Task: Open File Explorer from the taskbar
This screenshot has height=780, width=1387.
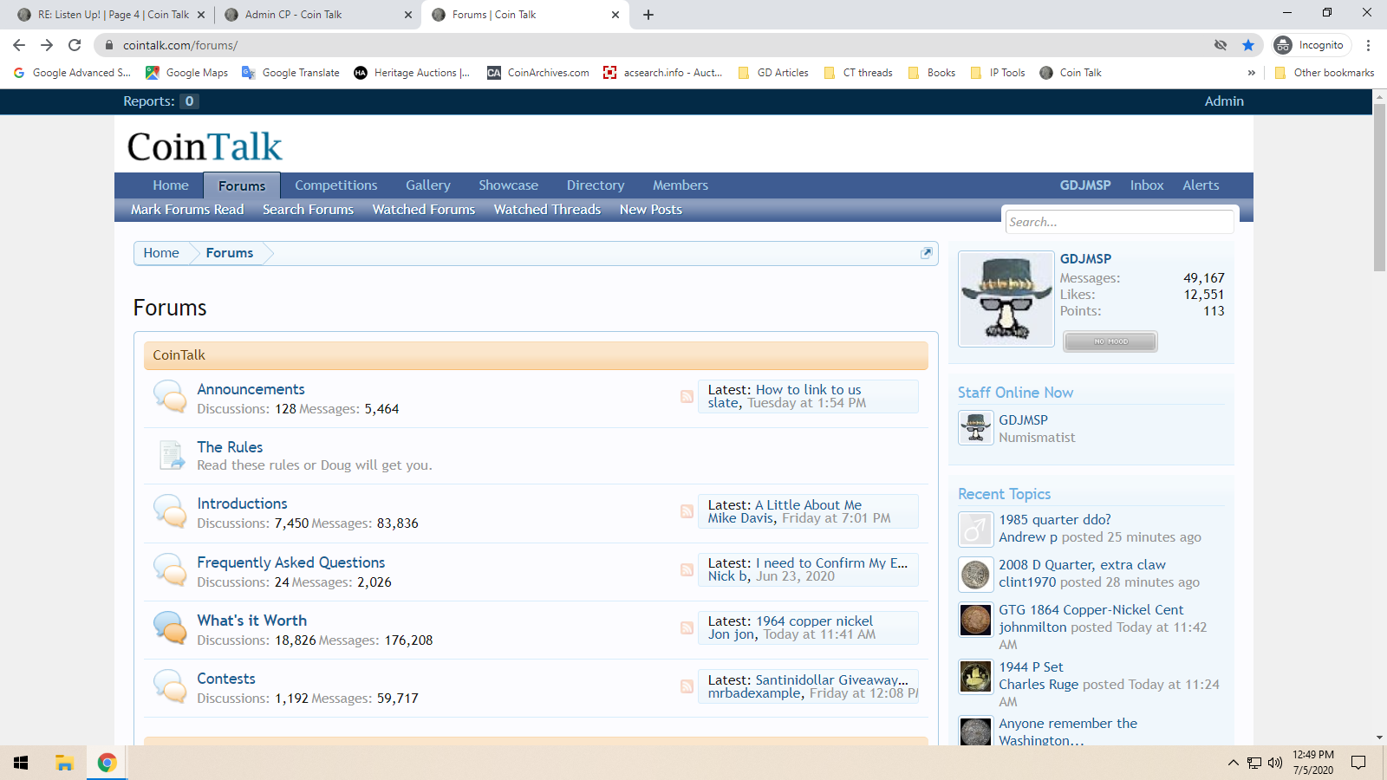Action: pyautogui.click(x=64, y=763)
